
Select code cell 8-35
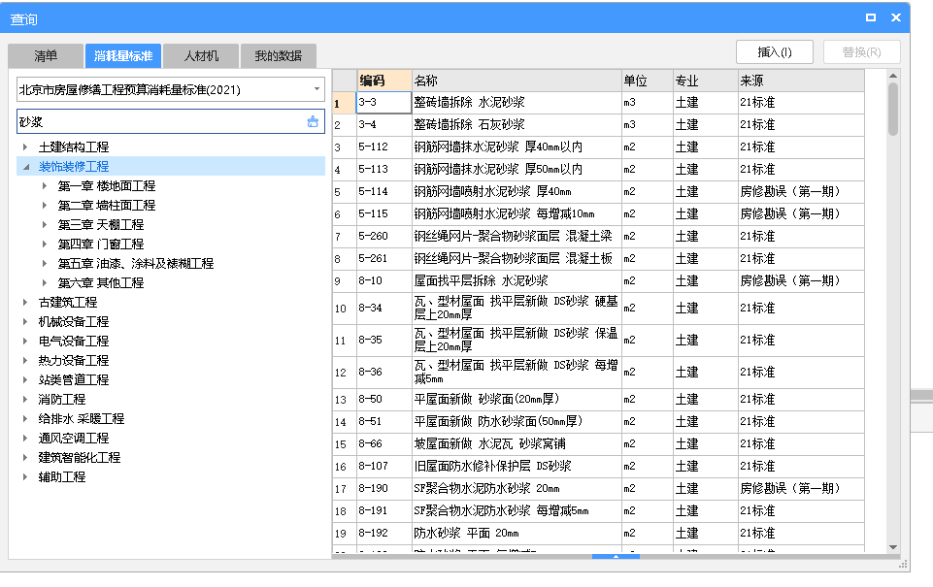[x=384, y=341]
